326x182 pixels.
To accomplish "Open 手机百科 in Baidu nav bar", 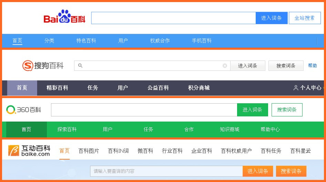I will tap(202, 41).
